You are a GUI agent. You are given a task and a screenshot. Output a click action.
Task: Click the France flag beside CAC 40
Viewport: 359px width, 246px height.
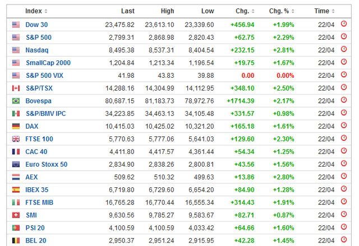(x=16, y=152)
